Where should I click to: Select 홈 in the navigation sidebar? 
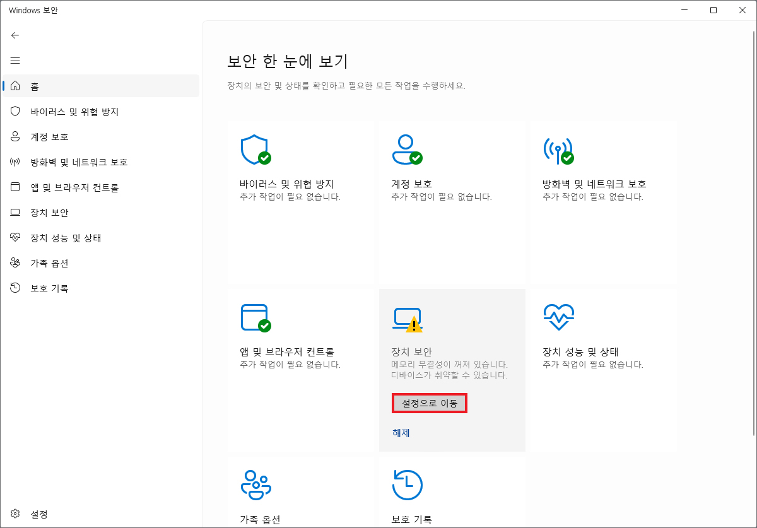pyautogui.click(x=101, y=86)
